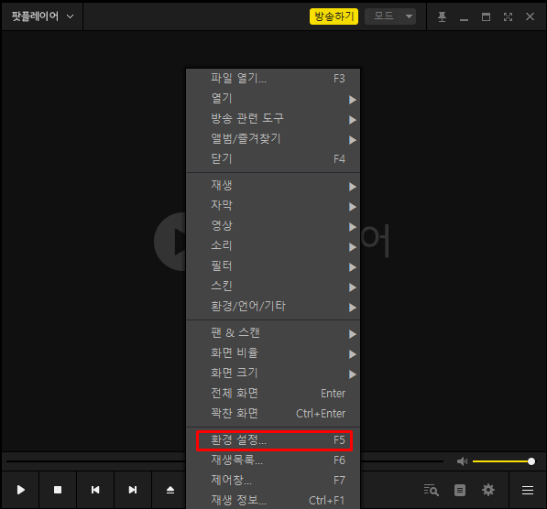Open the 팬 & 스캔 submenu
547x509 pixels.
point(273,333)
